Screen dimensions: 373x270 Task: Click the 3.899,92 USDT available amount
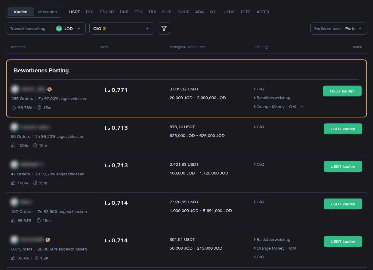coord(184,89)
